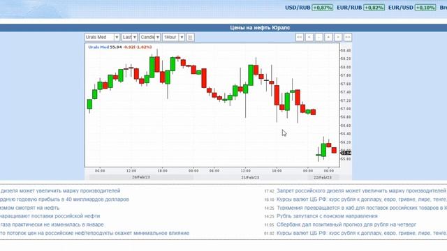
Task: Jump to chart end with >> button
Action: tap(348, 37)
